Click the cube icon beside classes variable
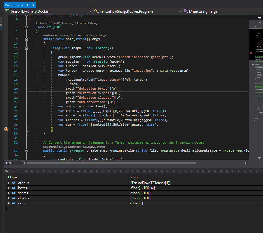The image size is (263, 233). point(14,198)
